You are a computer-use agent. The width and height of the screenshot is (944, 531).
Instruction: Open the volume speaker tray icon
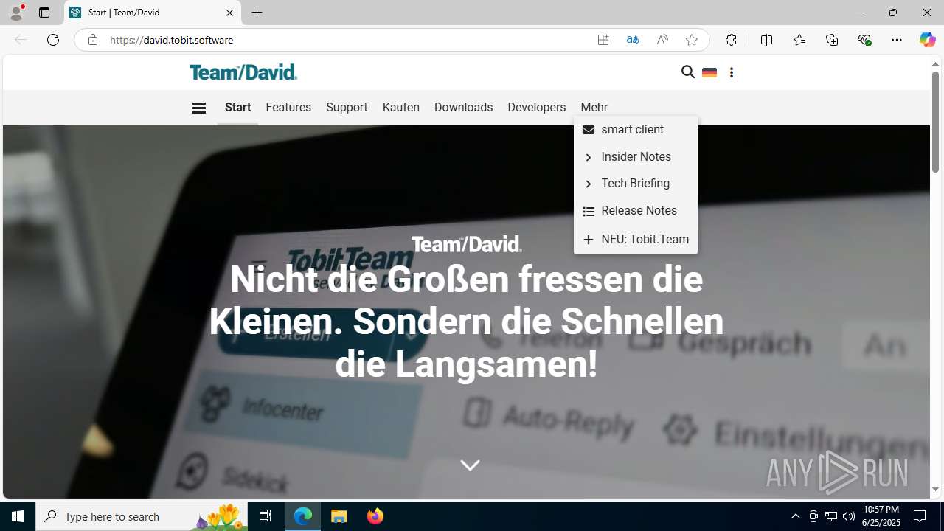tap(848, 516)
